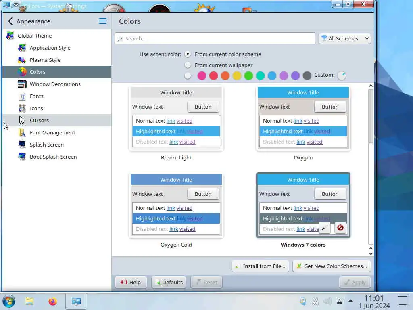413x310 pixels.
Task: Remove the Windows 7 colors scheme
Action: point(340,228)
